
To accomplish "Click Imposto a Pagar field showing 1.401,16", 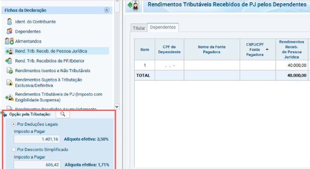I will click(37, 139).
